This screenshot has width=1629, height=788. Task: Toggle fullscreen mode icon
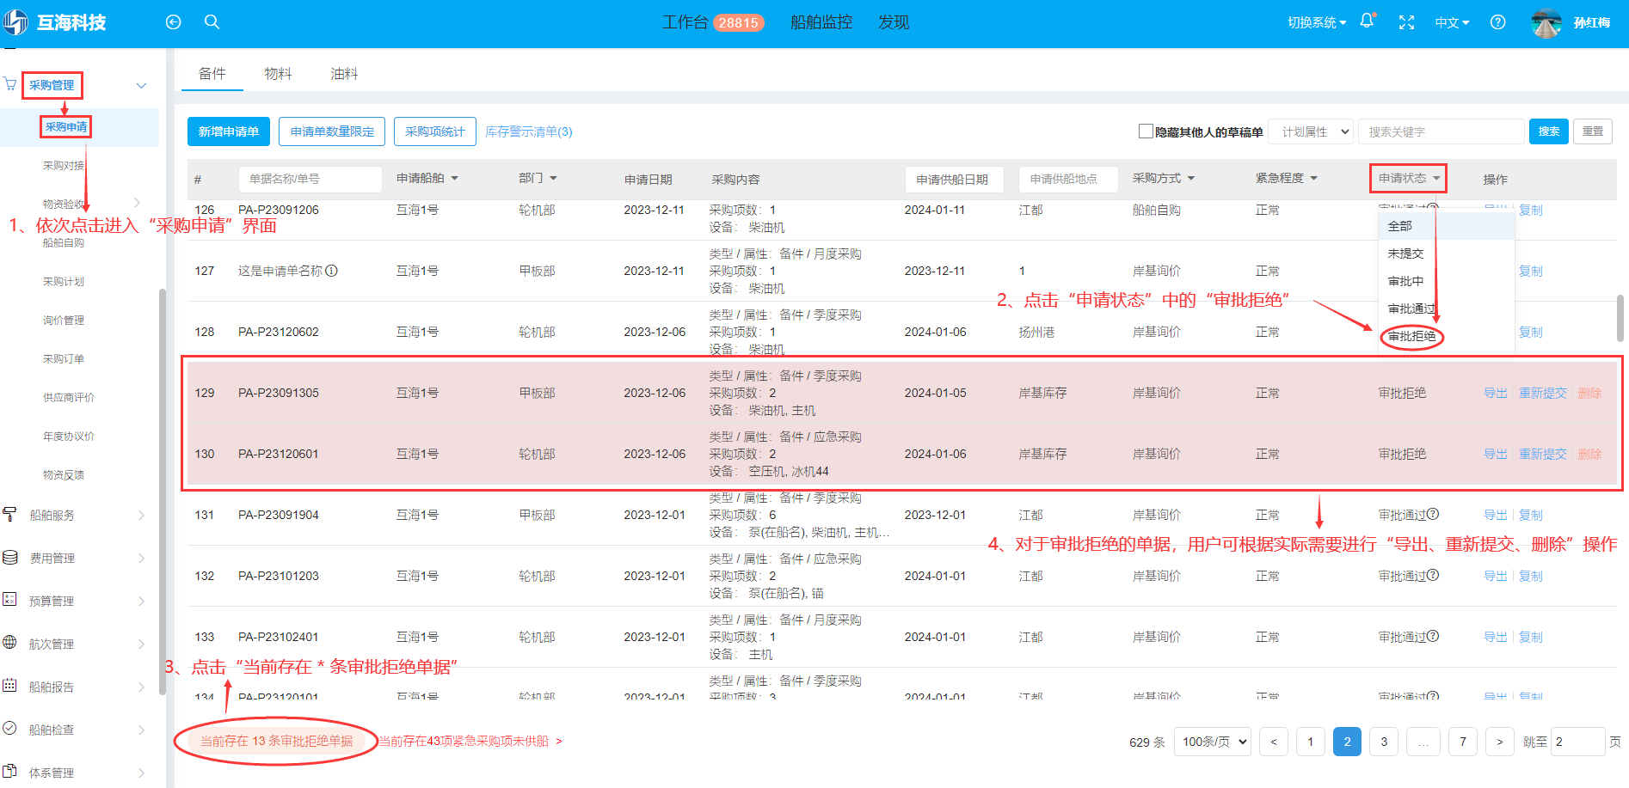[1407, 22]
